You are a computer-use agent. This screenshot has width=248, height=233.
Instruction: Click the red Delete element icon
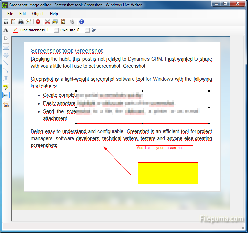[38, 22]
